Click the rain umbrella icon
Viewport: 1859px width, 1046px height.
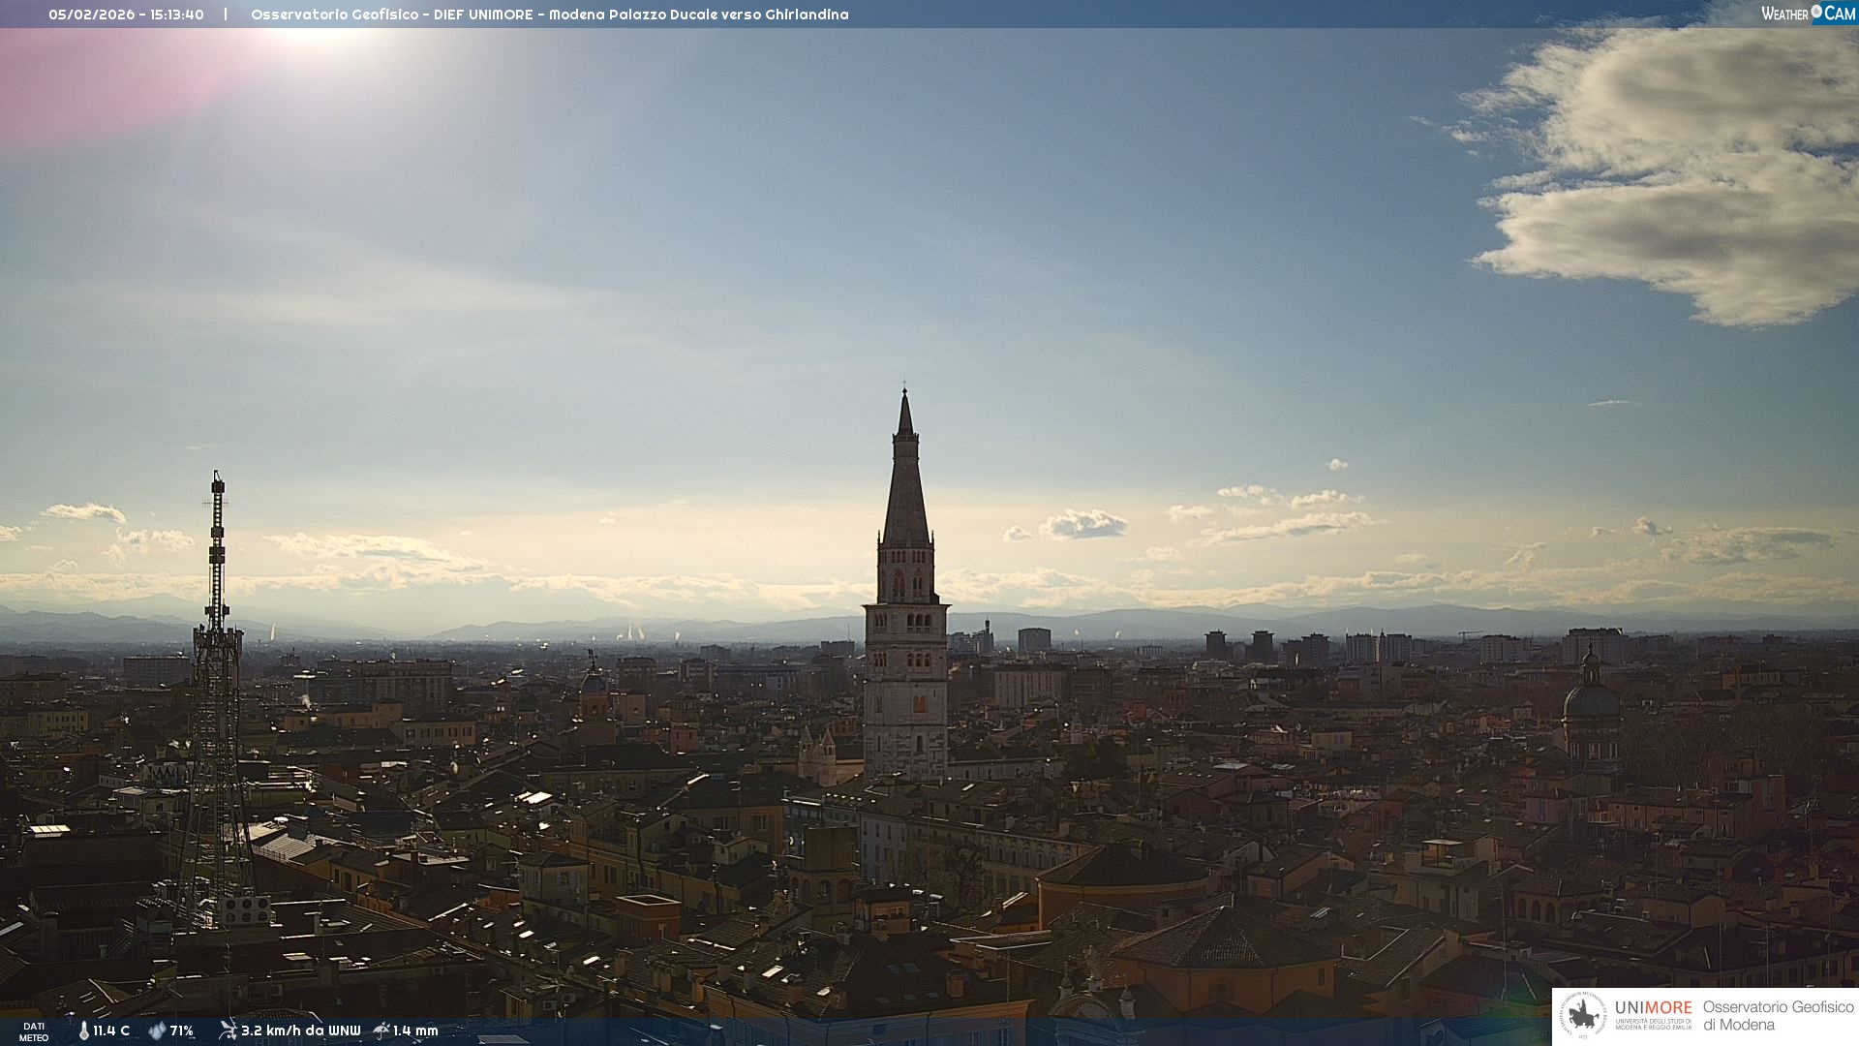point(381,1030)
